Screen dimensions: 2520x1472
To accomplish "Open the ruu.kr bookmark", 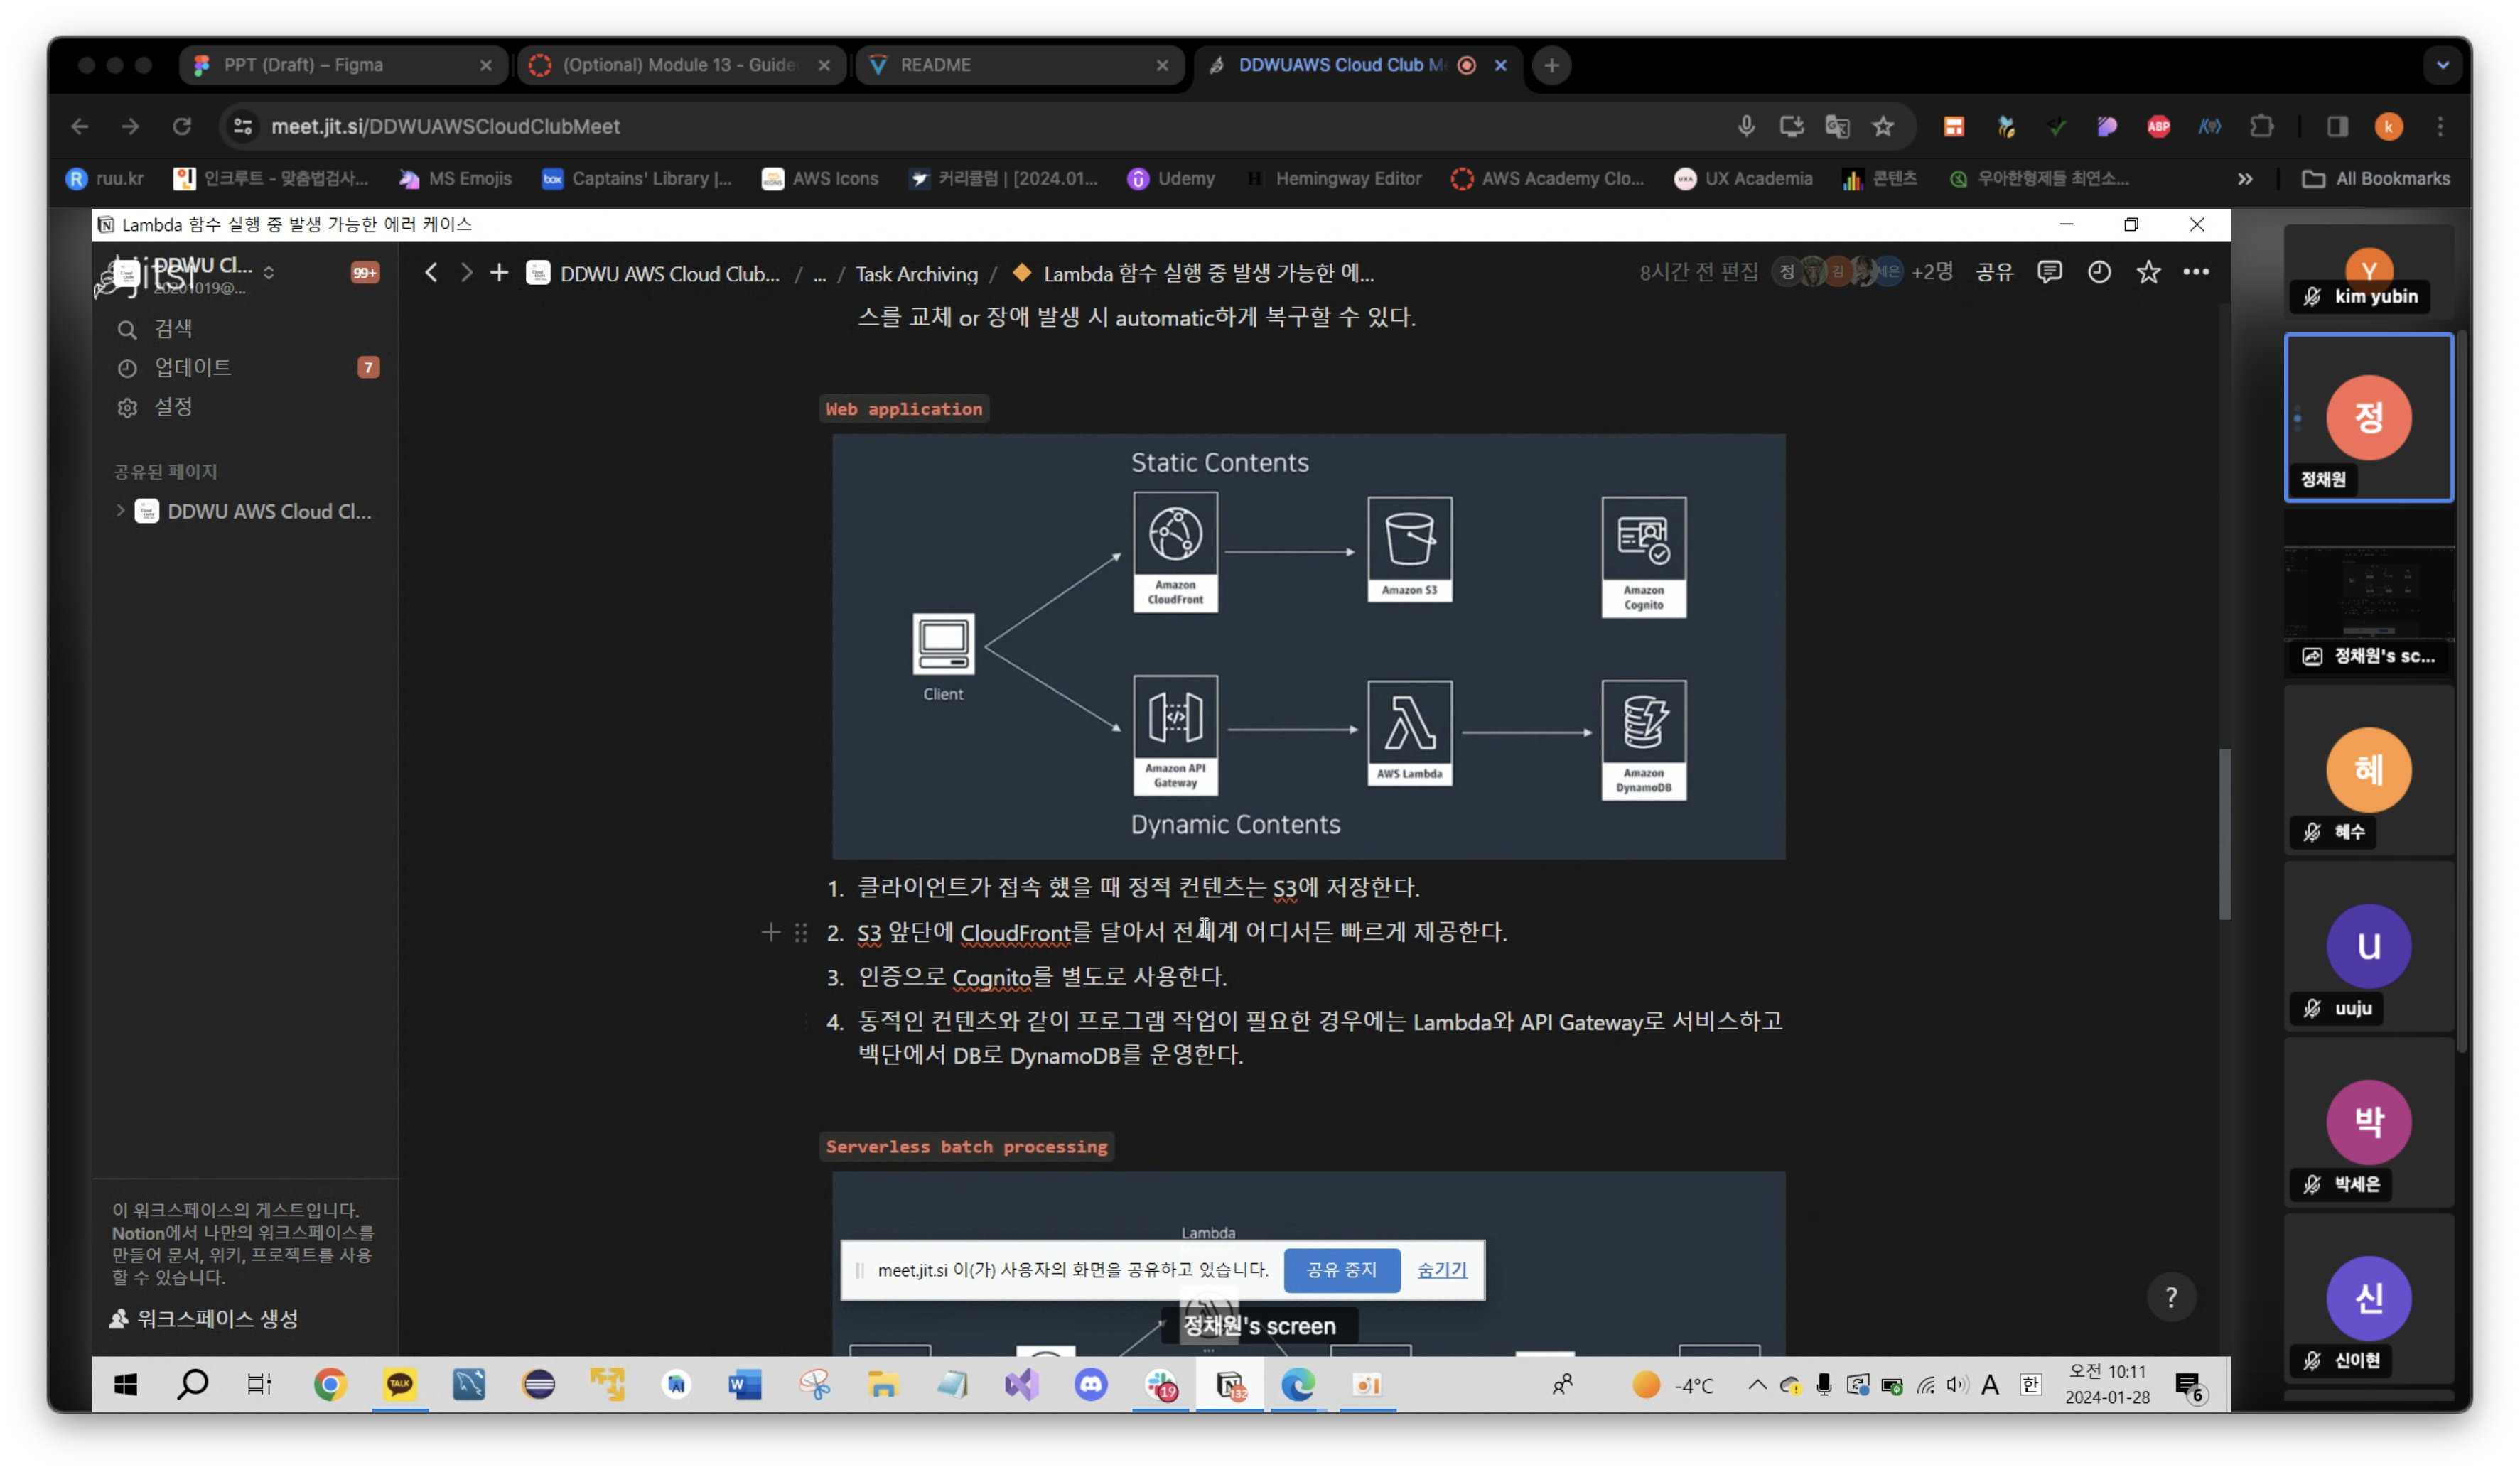I will (105, 179).
